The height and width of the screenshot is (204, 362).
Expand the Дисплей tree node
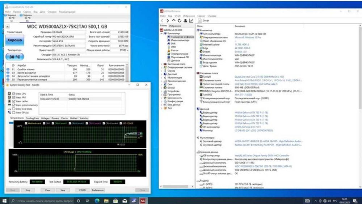point(161,74)
